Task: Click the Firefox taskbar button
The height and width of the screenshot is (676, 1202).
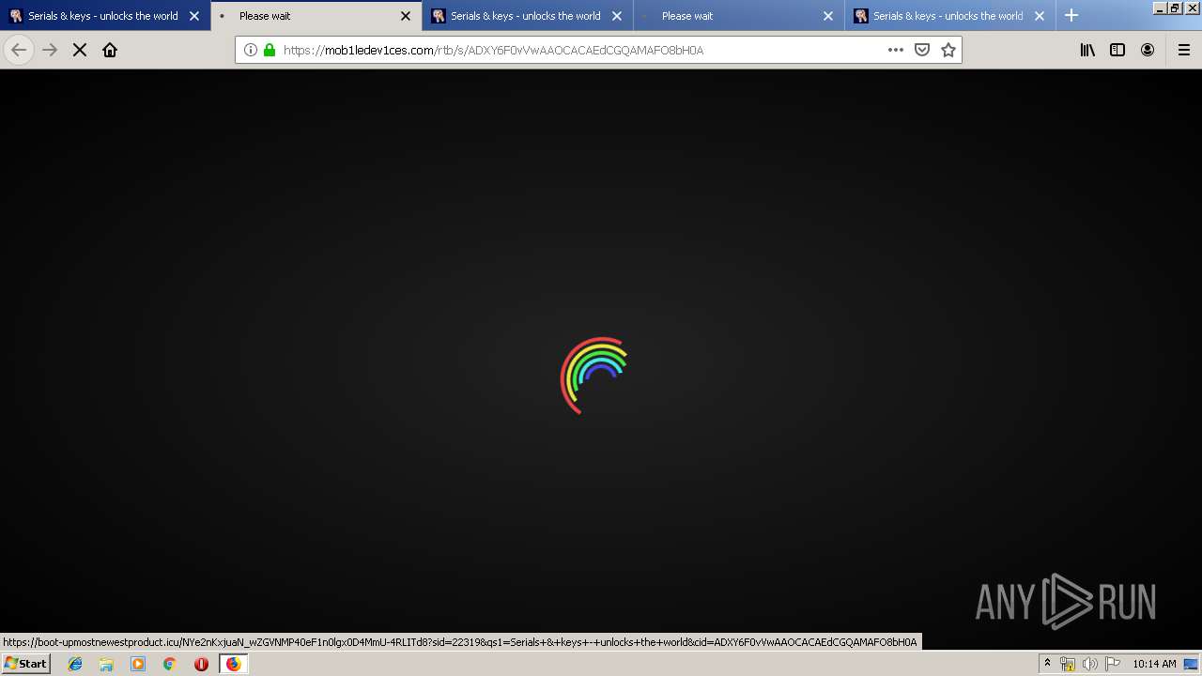Action: (x=233, y=664)
